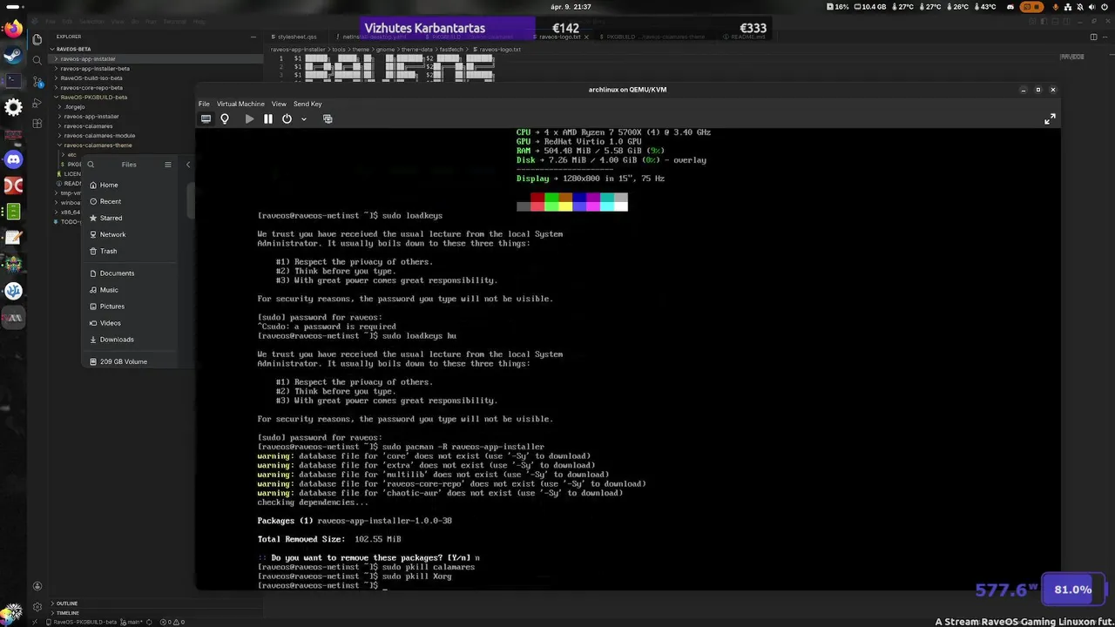Open the View menu in QEMU window
Screen dimensions: 1115x627
coord(279,104)
